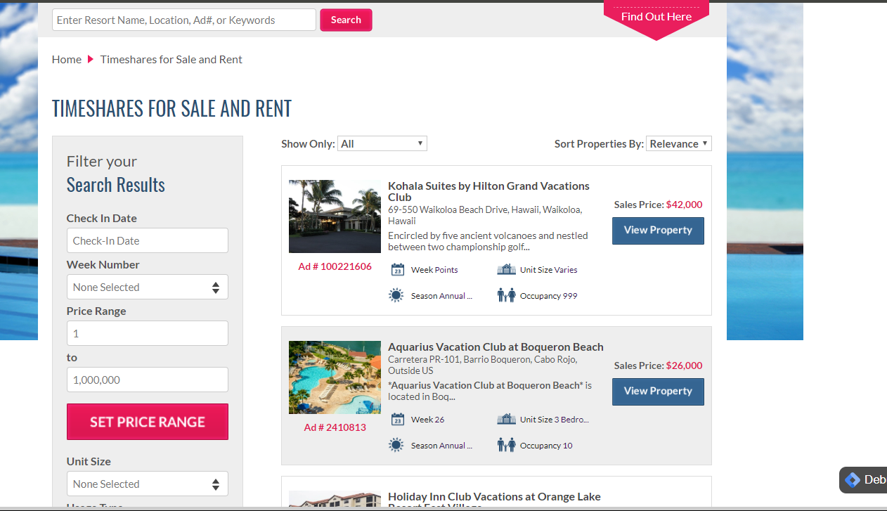Screen dimensions: 887x511
Task: Open Aquarius Vacation Club at Boqueron Beach title
Action: [496, 347]
